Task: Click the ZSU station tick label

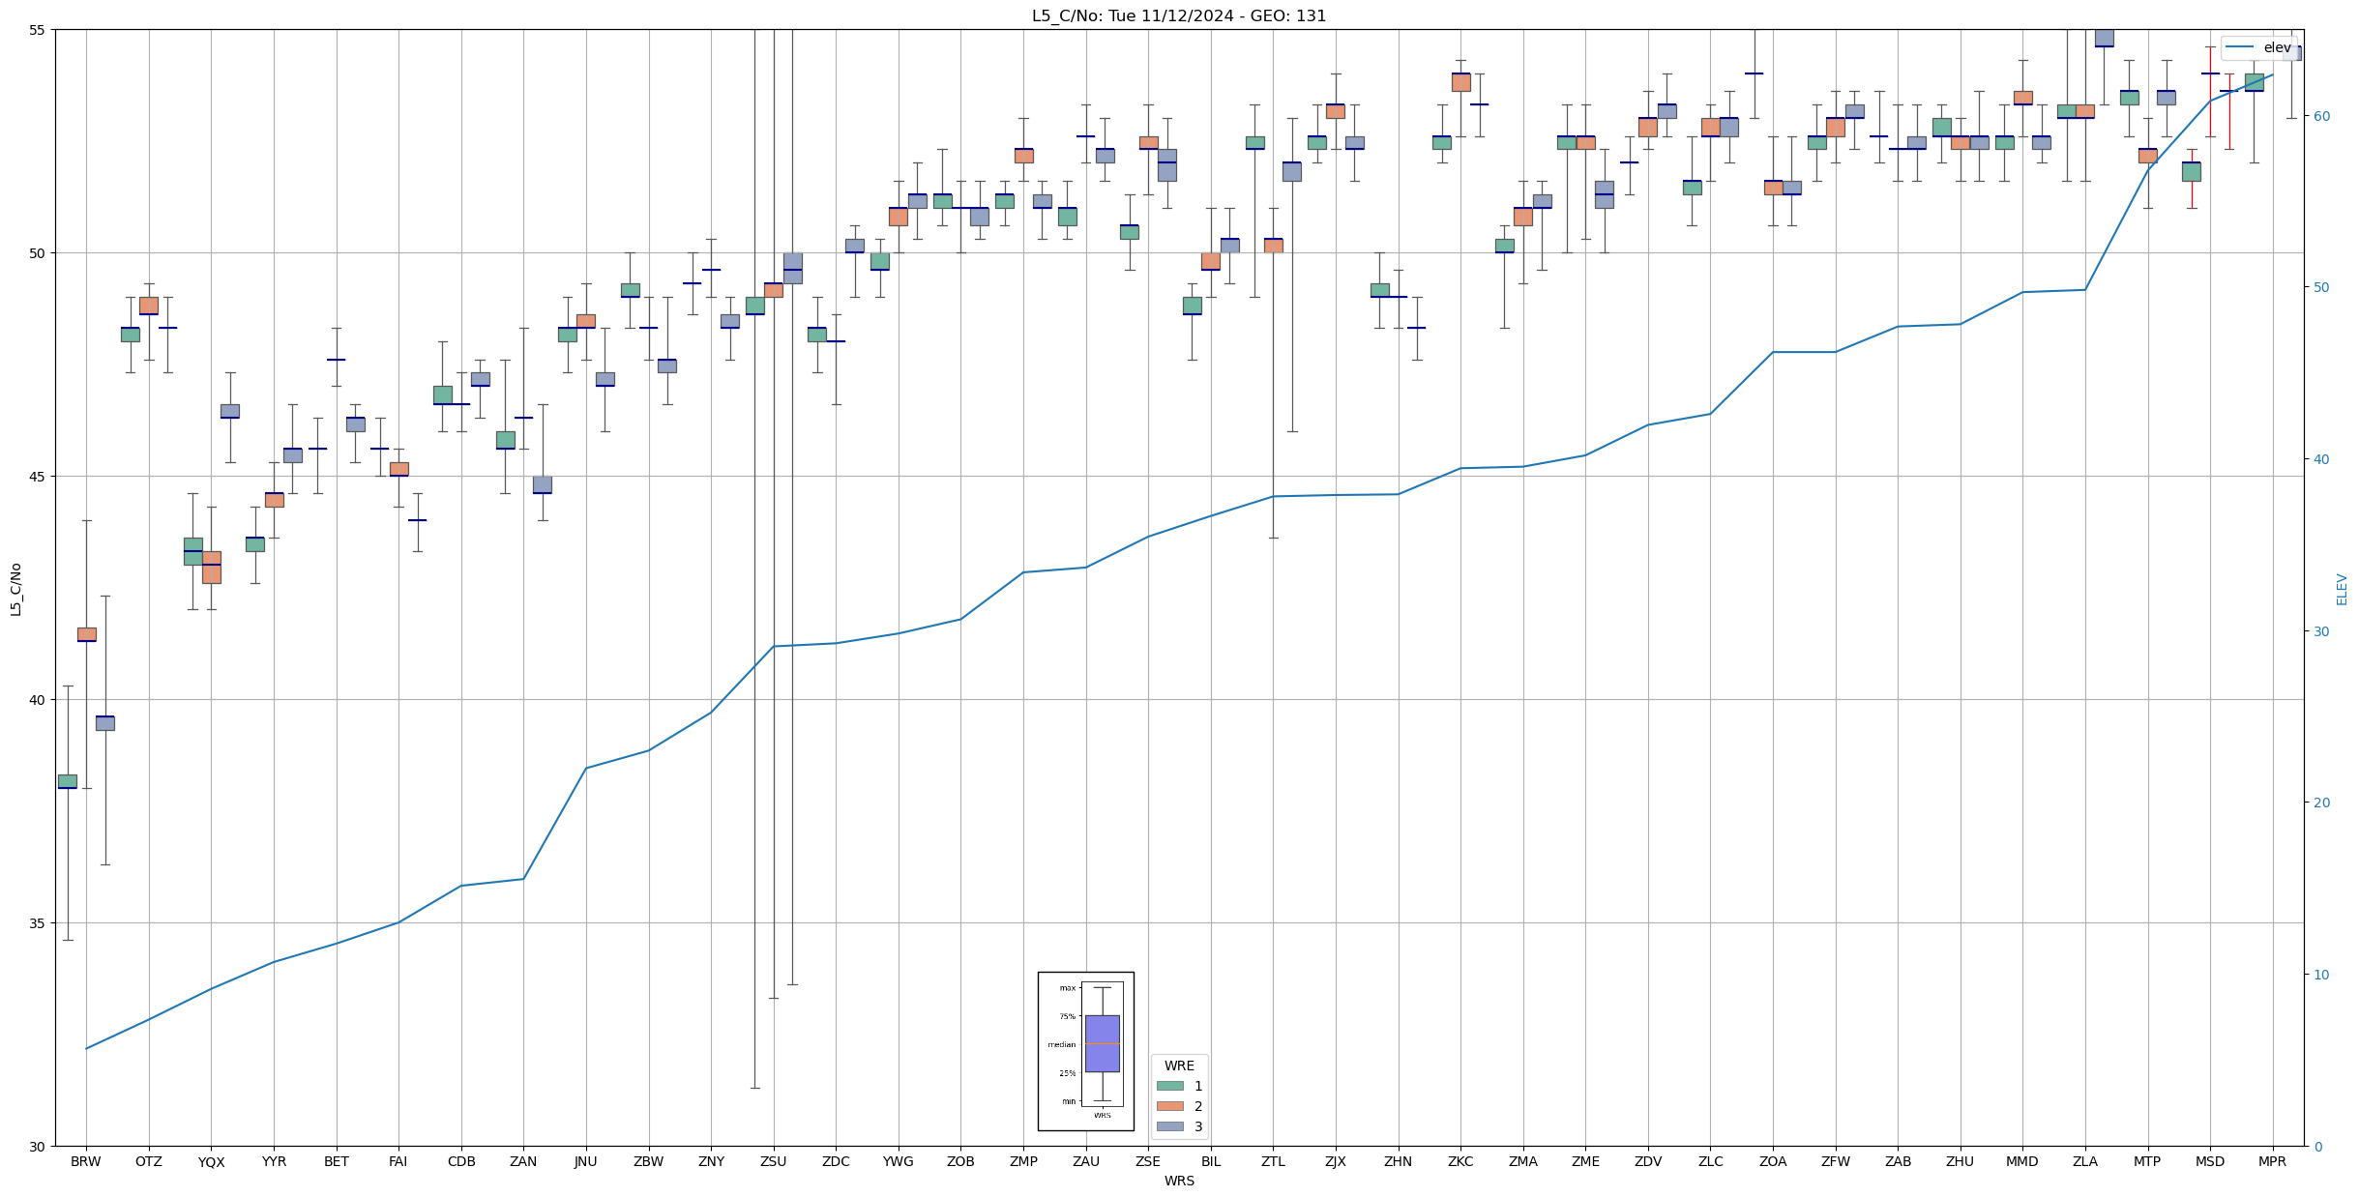Action: (773, 1161)
